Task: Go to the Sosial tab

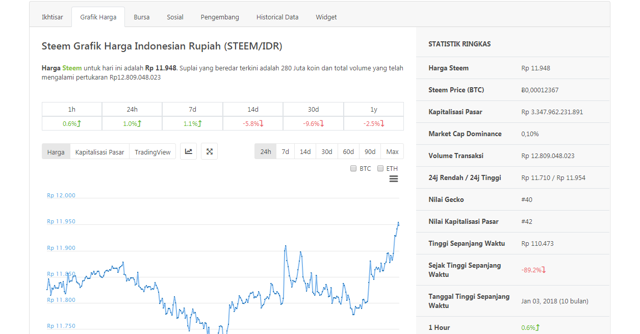Action: 175,17
